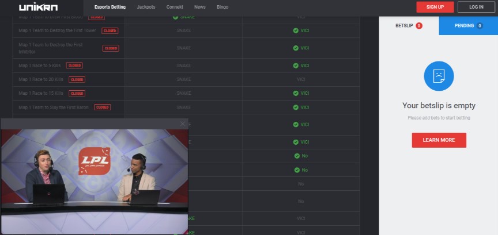Click the CLOSED badge on First Inhibitor row
This screenshot has width=498, height=235.
click(111, 48)
